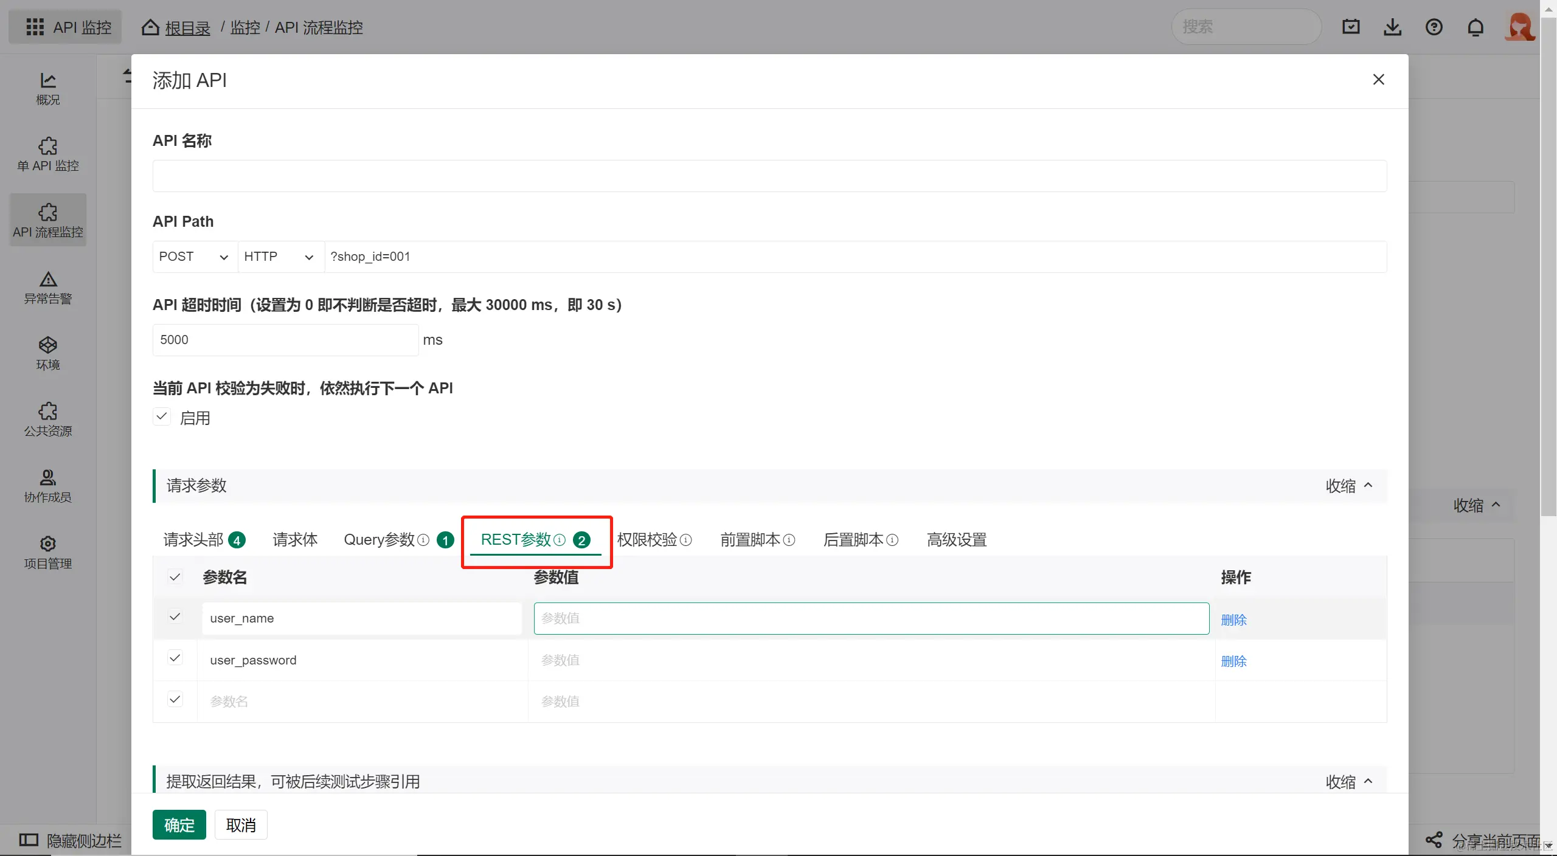This screenshot has width=1557, height=856.
Task: Switch to the 请求头部 tab
Action: [x=194, y=540]
